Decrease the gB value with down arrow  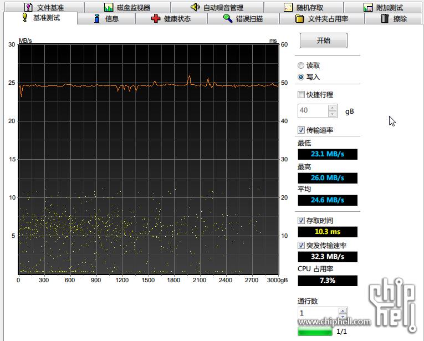click(x=333, y=114)
